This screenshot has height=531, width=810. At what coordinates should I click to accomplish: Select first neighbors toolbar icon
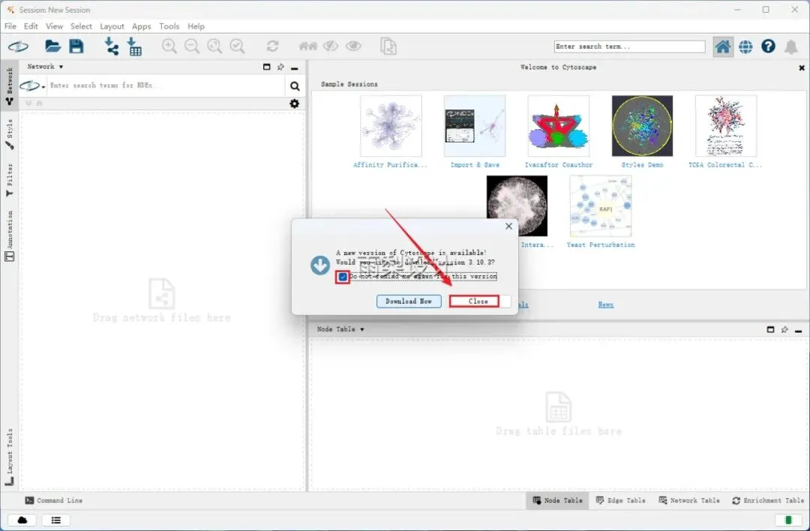pyautogui.click(x=308, y=46)
